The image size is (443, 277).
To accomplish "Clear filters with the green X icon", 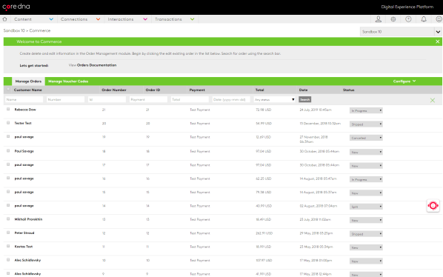I will [433, 100].
